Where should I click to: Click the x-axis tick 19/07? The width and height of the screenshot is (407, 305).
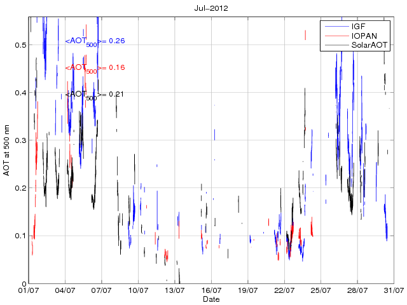(247, 290)
